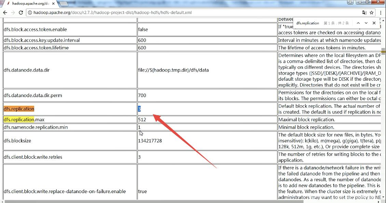The image size is (386, 203).
Task: Open the Chrome three-dot menu
Action: pyautogui.click(x=381, y=13)
